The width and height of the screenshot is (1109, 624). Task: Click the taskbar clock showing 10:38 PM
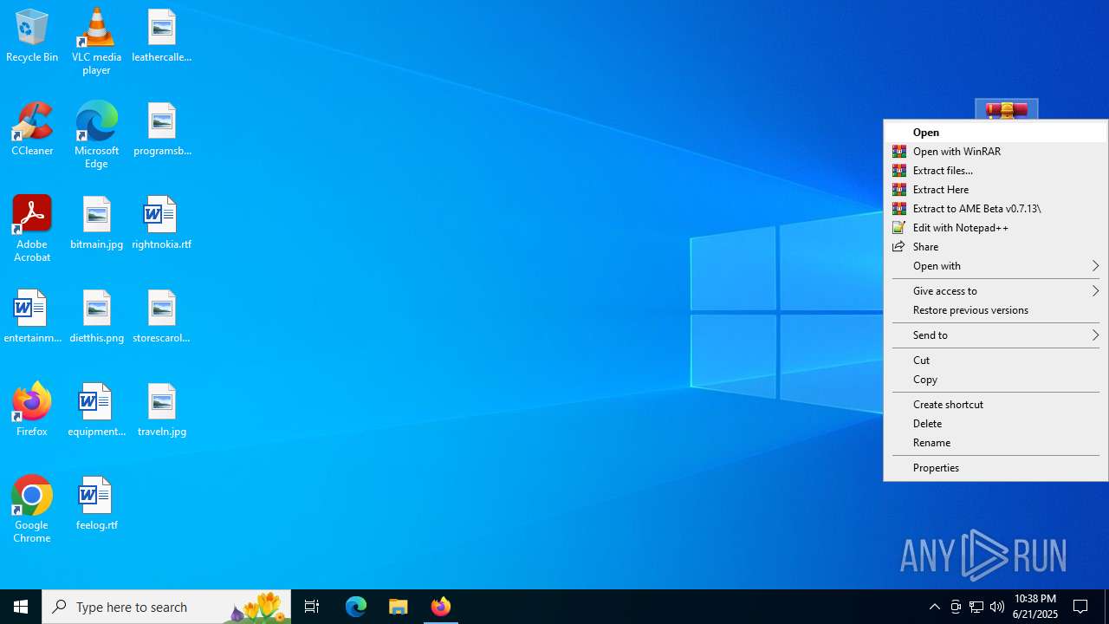click(x=1036, y=607)
